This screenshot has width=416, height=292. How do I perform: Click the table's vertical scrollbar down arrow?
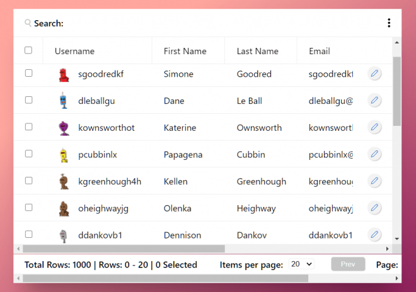point(396,239)
